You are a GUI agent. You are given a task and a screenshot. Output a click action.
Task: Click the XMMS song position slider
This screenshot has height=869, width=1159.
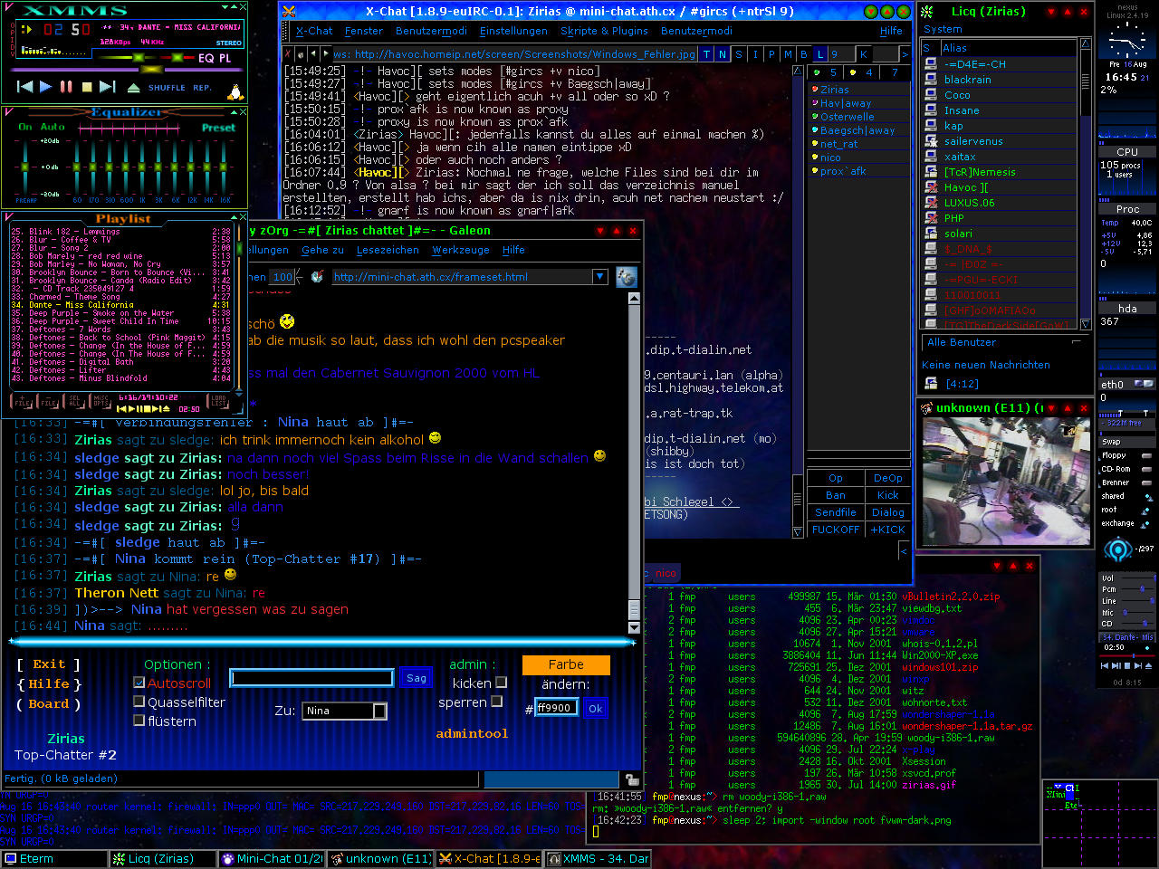pyautogui.click(x=127, y=69)
